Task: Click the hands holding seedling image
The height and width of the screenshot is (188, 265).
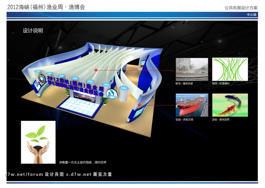Action: [x=38, y=142]
